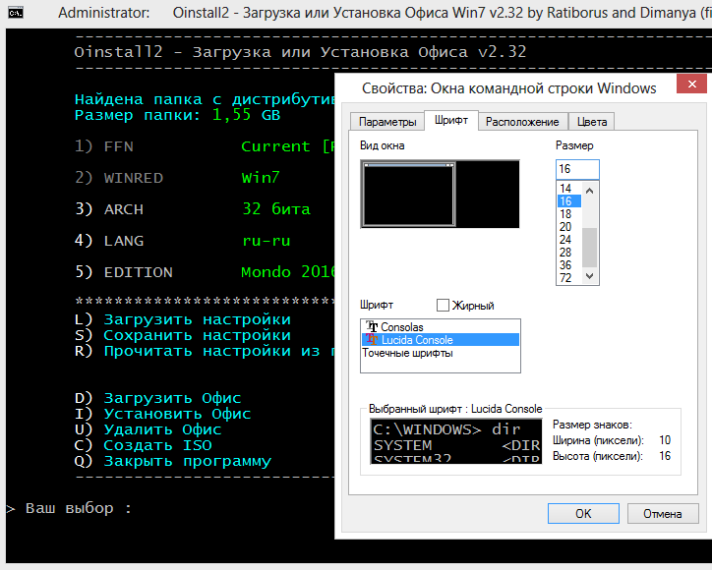
Task: Open the Цвета tab
Action: (x=592, y=122)
